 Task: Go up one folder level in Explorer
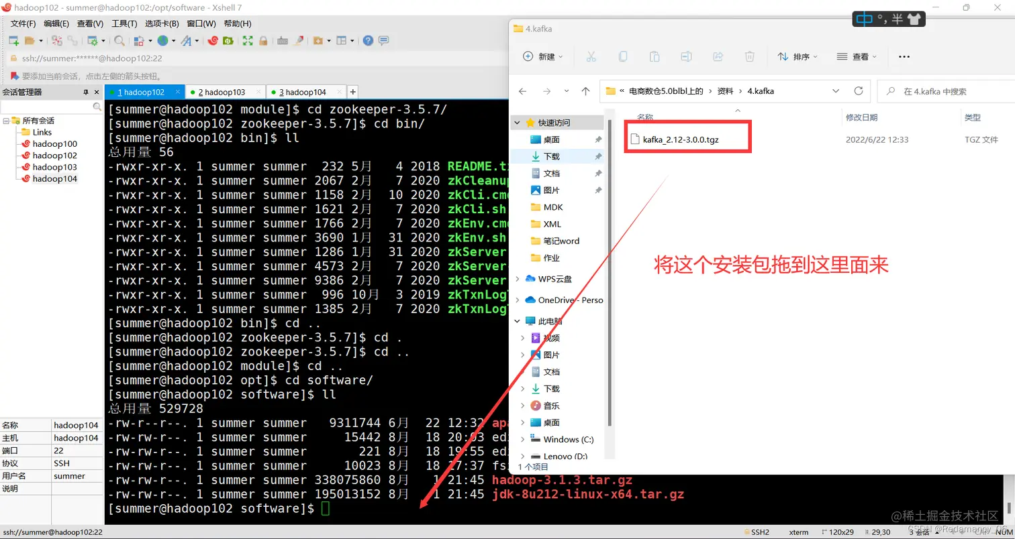point(585,91)
